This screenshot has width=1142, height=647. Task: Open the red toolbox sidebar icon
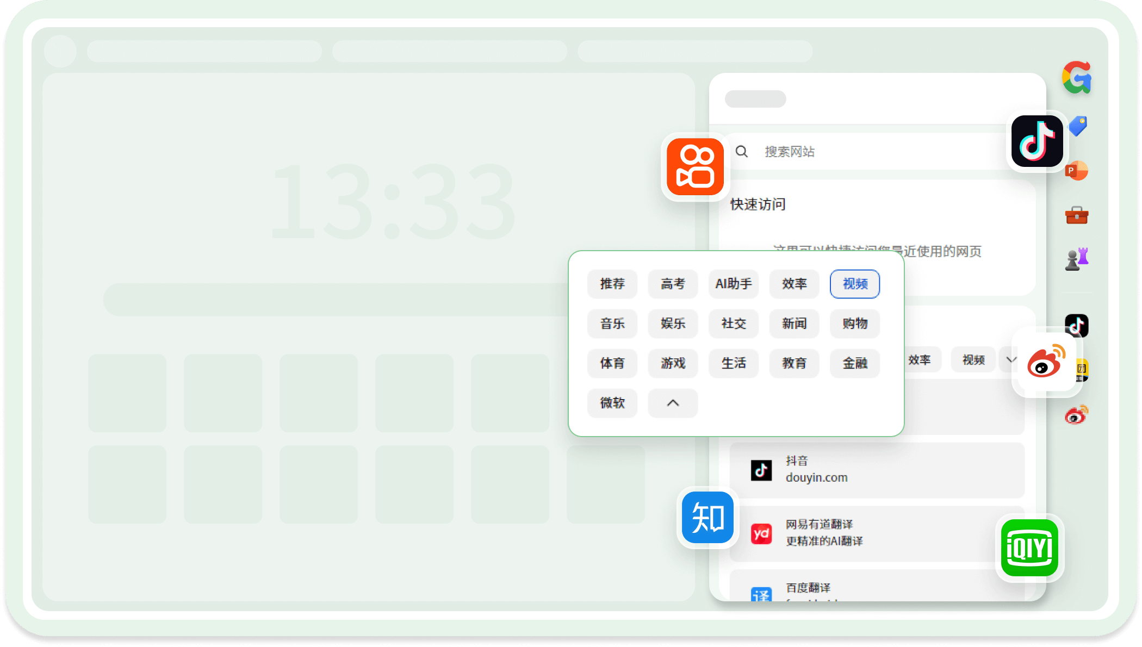click(1077, 215)
